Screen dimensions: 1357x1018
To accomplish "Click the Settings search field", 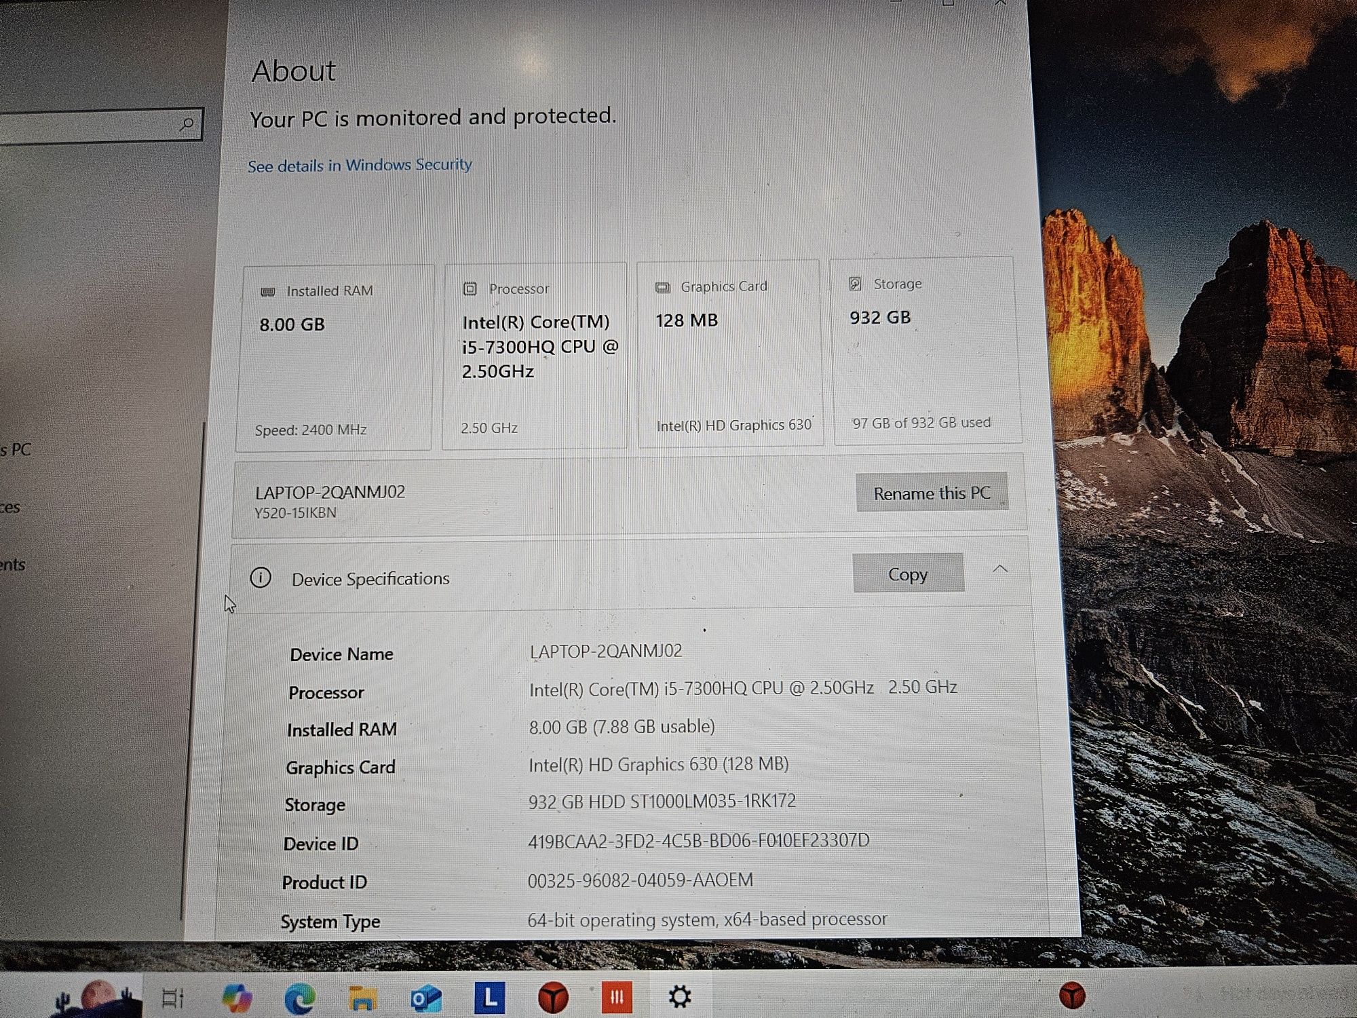I will [101, 126].
